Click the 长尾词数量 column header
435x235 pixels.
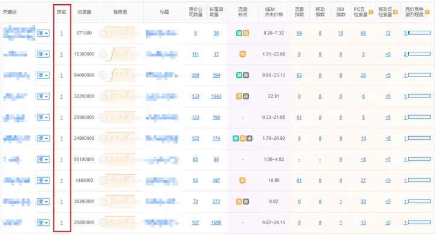click(x=216, y=12)
